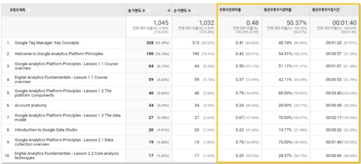Sort by 평균유튜브시청시간 column header
This screenshot has width=361, height=164.
(x=326, y=10)
